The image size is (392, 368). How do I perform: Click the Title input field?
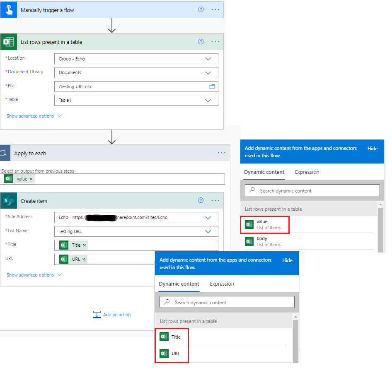click(x=136, y=245)
